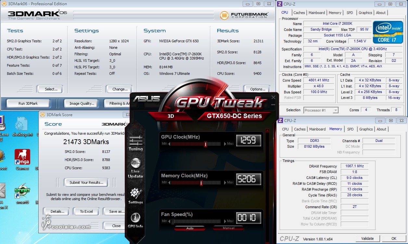Click the Zynga Games desktop shortcut
This screenshot has width=408, height=244.
[x=22, y=160]
